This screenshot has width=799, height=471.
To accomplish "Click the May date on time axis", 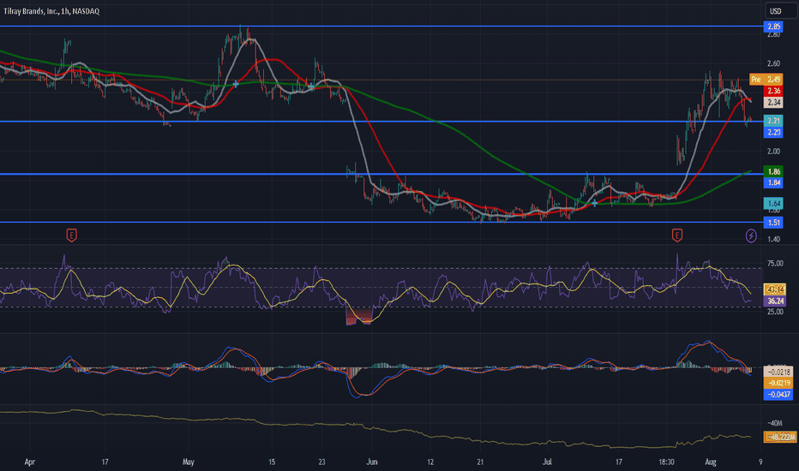I will click(x=188, y=462).
